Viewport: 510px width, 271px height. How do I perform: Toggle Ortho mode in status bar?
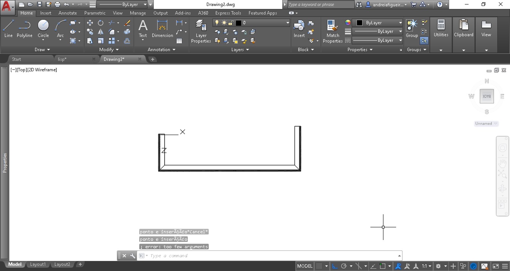[x=335, y=266]
